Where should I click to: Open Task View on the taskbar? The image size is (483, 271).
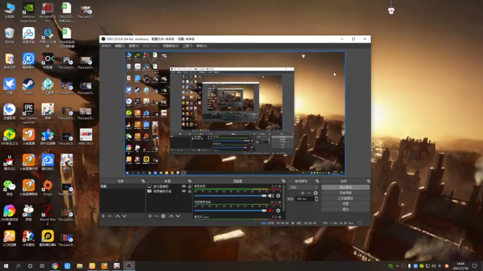click(42, 266)
